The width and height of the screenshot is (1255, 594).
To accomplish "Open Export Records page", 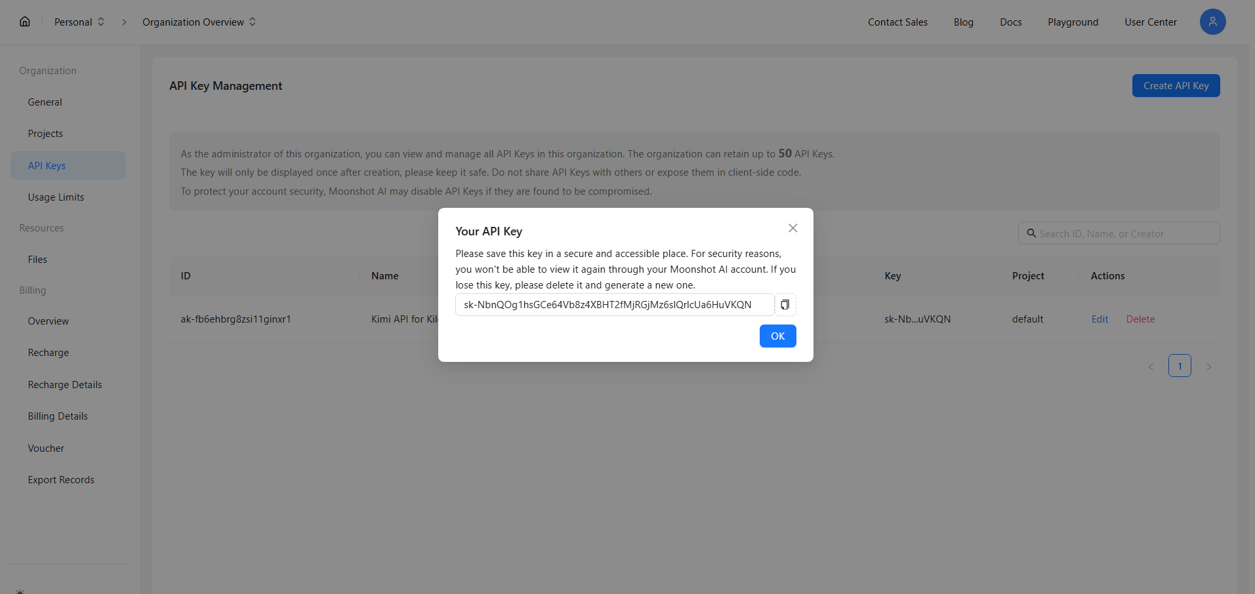I will point(68,480).
